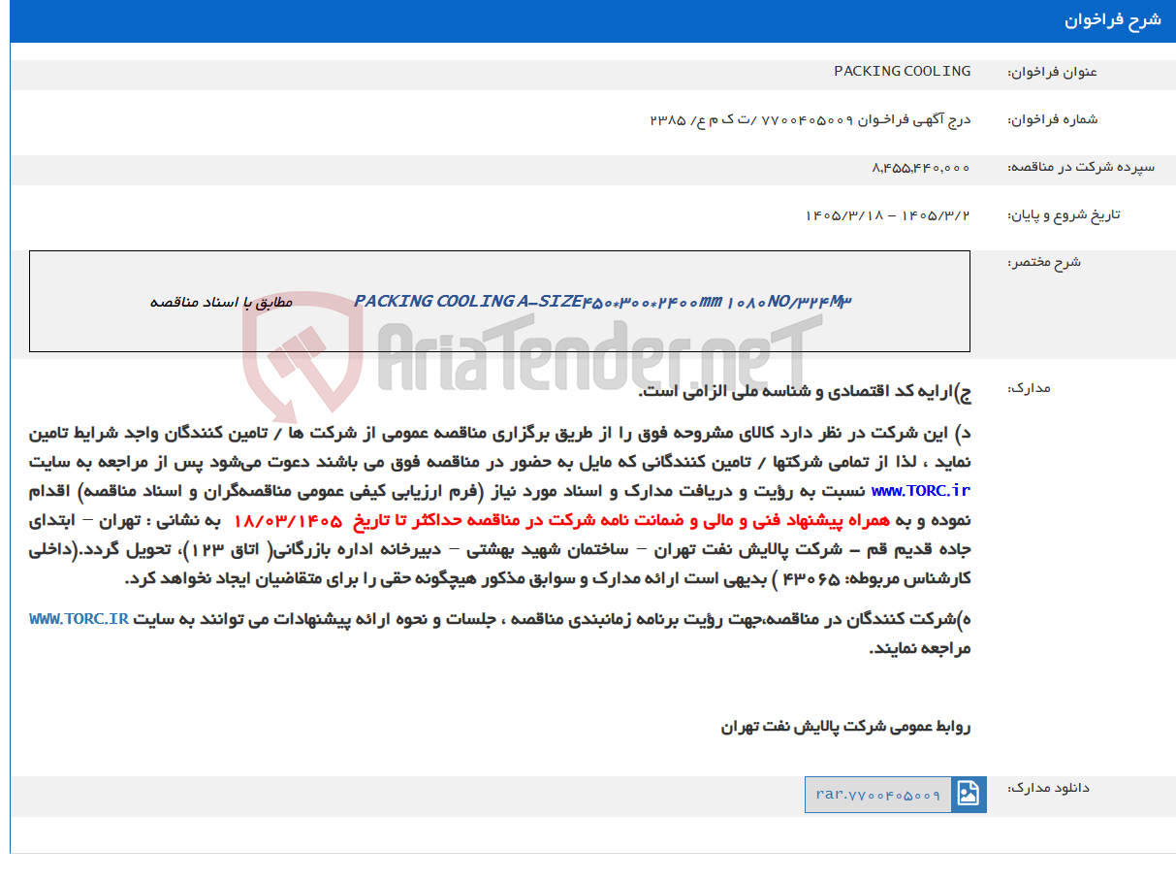Click inside the short description box
Viewport: 1176px width, 882px height.
pos(499,301)
